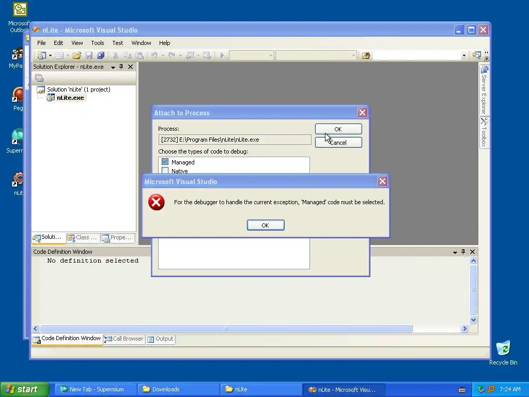Open the Window menu
Viewport: 529px width, 397px height.
141,43
